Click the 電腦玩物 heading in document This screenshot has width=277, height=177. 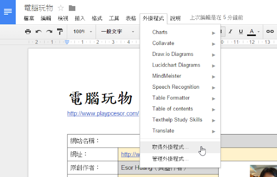point(101,98)
